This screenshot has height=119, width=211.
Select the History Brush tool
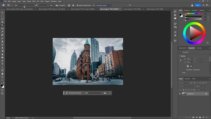coord(2,45)
